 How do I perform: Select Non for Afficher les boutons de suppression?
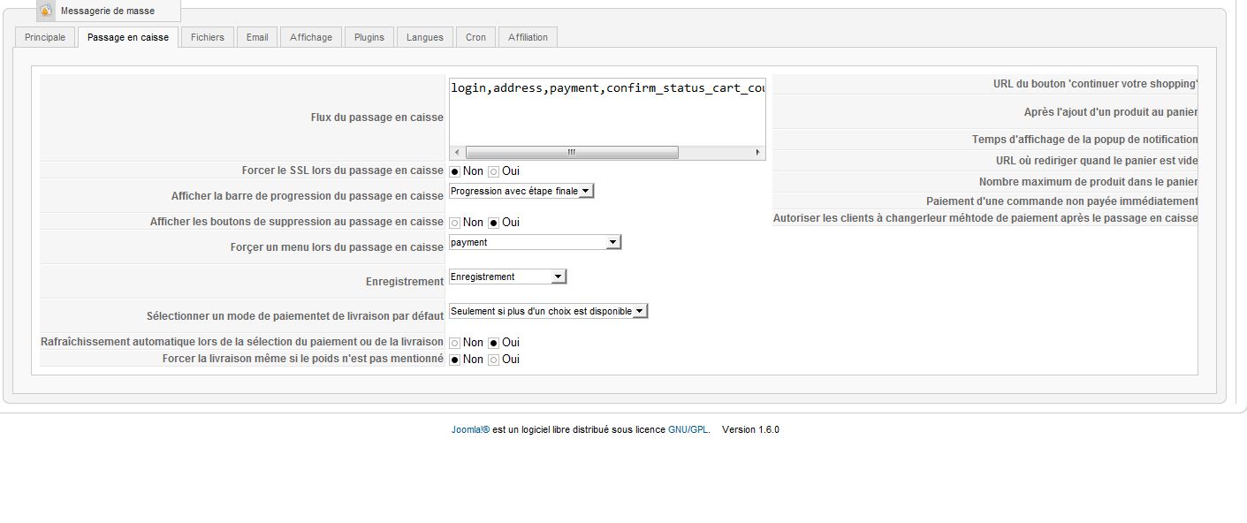pyautogui.click(x=455, y=223)
